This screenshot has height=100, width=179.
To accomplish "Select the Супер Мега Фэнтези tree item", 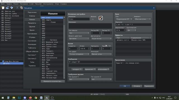I will 11,61.
